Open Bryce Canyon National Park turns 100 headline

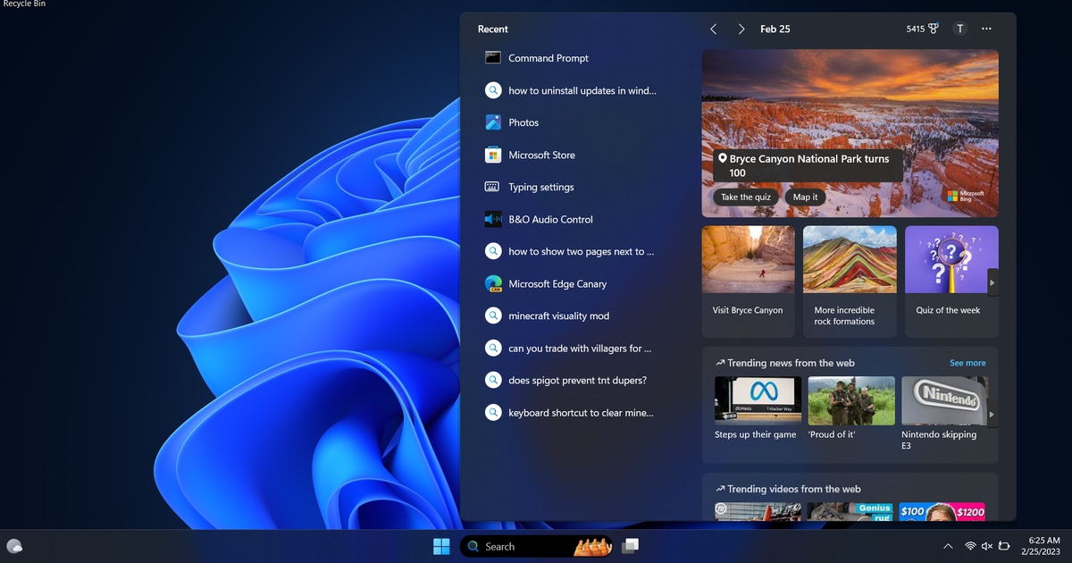click(x=809, y=165)
